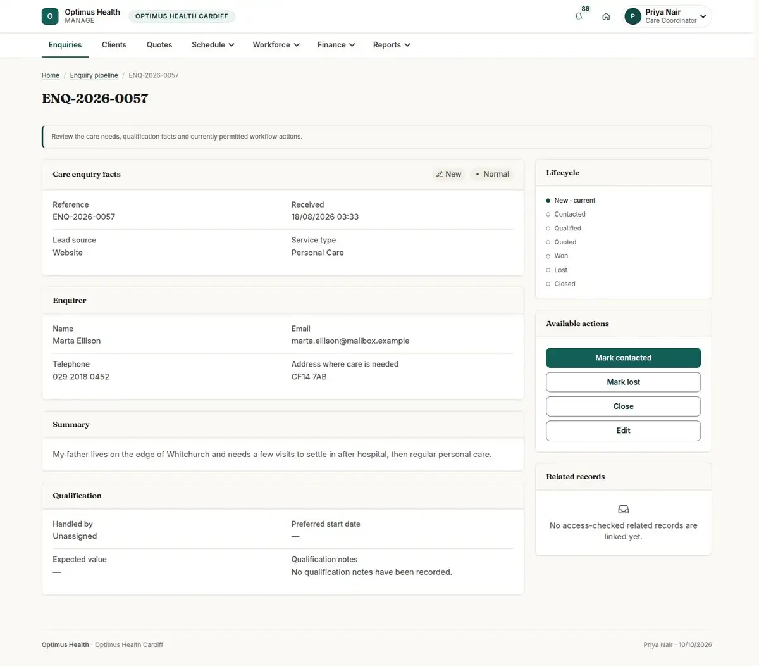Expand the Workforce navigation menu

point(276,45)
